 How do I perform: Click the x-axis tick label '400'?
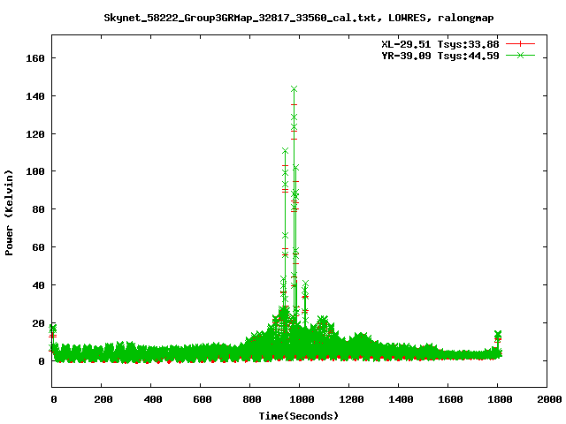click(x=153, y=399)
